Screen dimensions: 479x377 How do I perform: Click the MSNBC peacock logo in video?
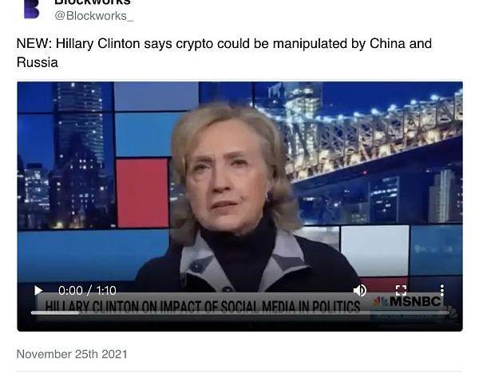click(380, 302)
